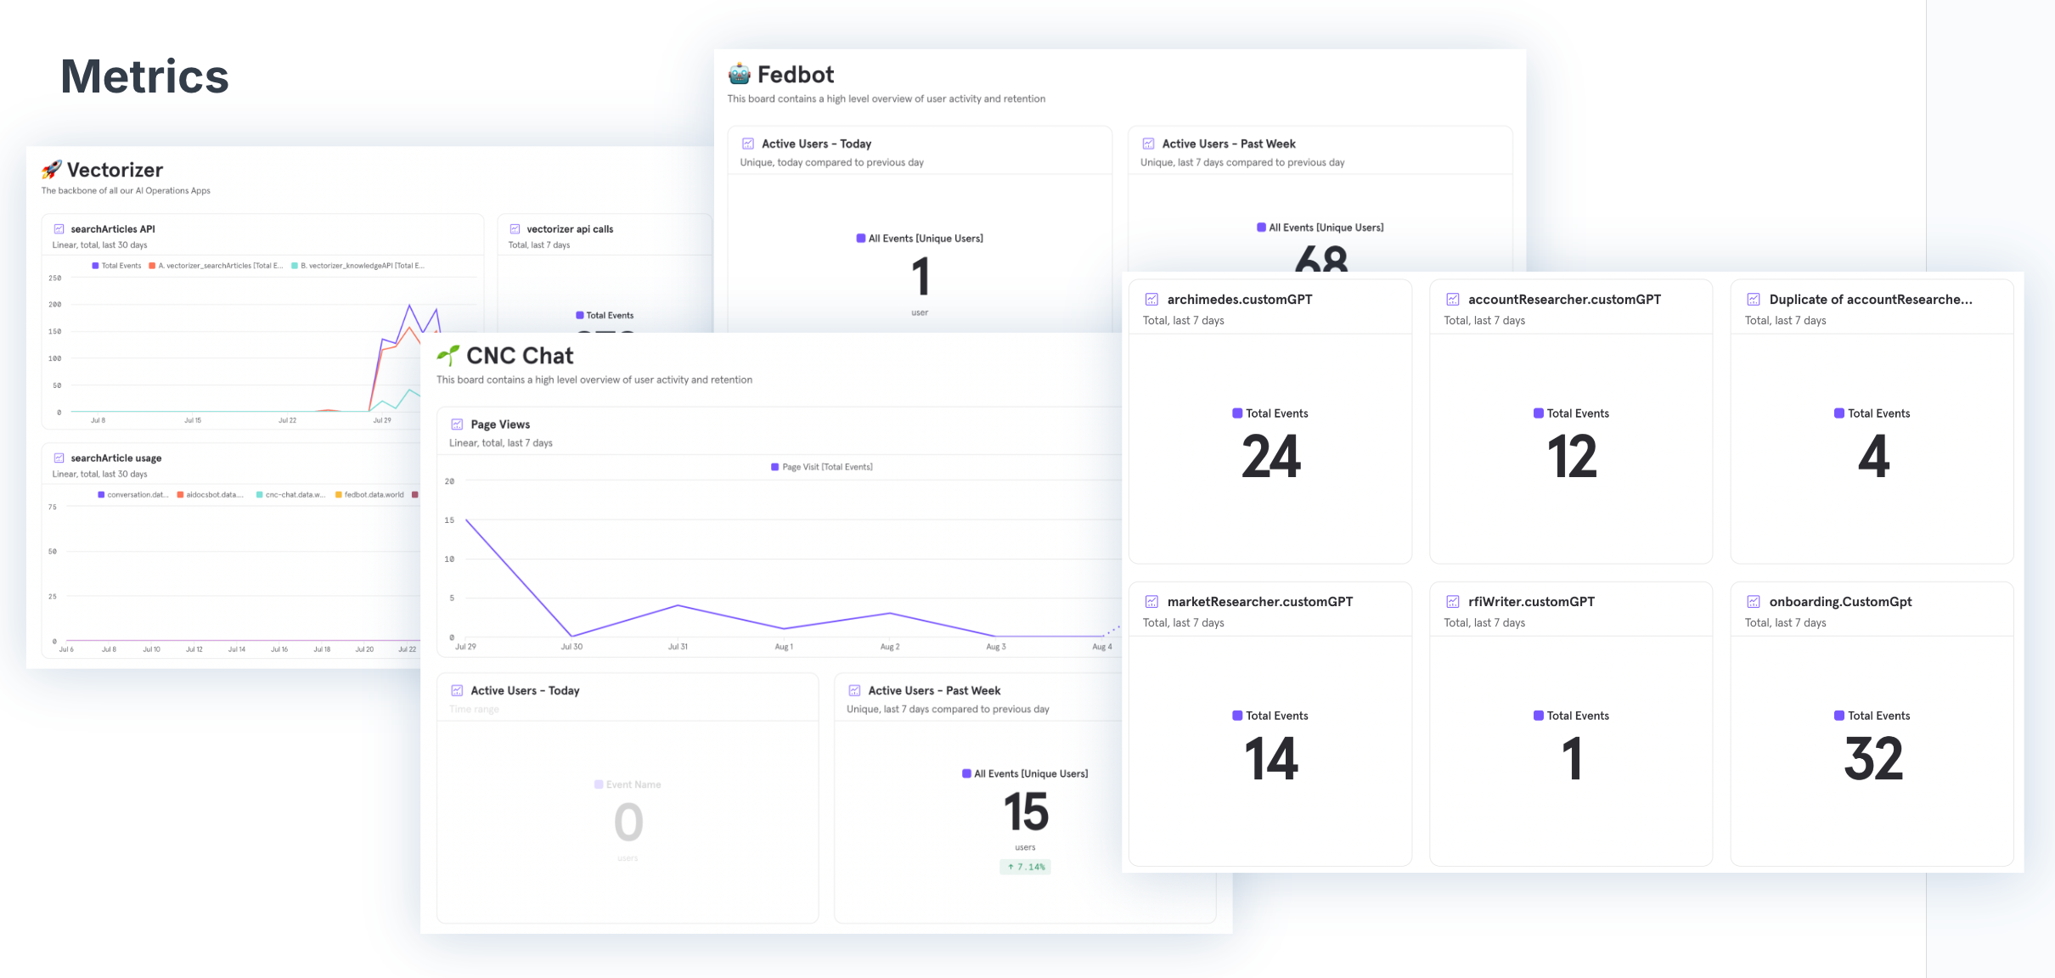Open the vectorizer api calls report title
This screenshot has width=2055, height=978.
coord(570,229)
